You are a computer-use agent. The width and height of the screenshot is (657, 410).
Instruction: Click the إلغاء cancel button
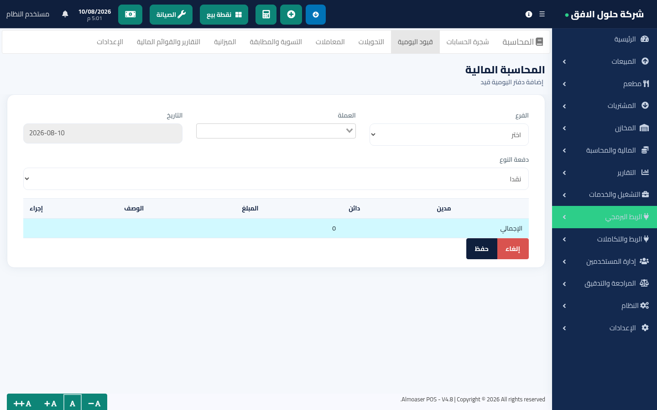pos(513,249)
